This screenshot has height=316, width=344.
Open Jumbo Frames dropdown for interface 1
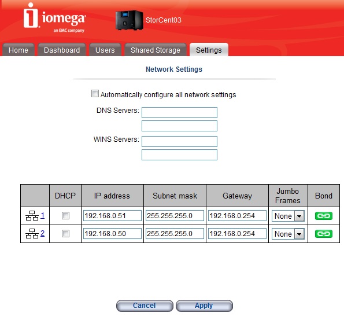pos(288,216)
